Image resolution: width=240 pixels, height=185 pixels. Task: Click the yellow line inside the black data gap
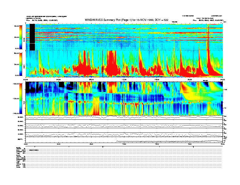point(32,43)
